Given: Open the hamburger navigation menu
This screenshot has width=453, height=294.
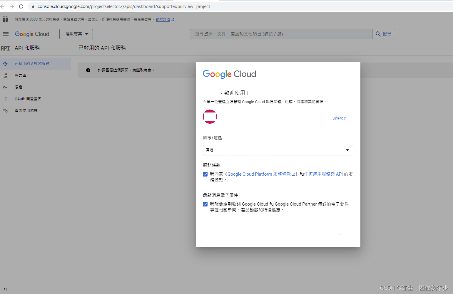Looking at the screenshot, I should [x=6, y=34].
